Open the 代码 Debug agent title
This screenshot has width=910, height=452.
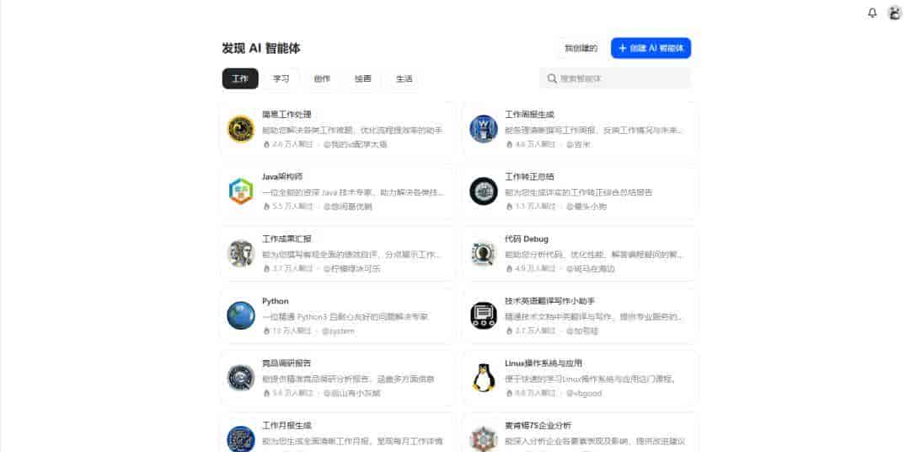pyautogui.click(x=527, y=238)
